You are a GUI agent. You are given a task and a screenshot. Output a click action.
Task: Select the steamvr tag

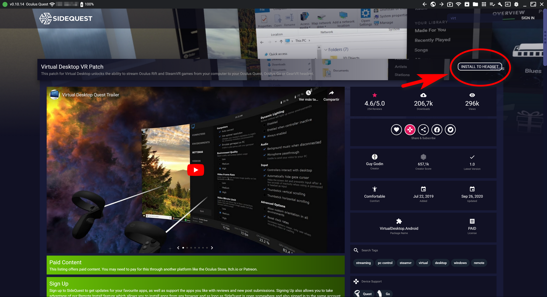point(405,263)
